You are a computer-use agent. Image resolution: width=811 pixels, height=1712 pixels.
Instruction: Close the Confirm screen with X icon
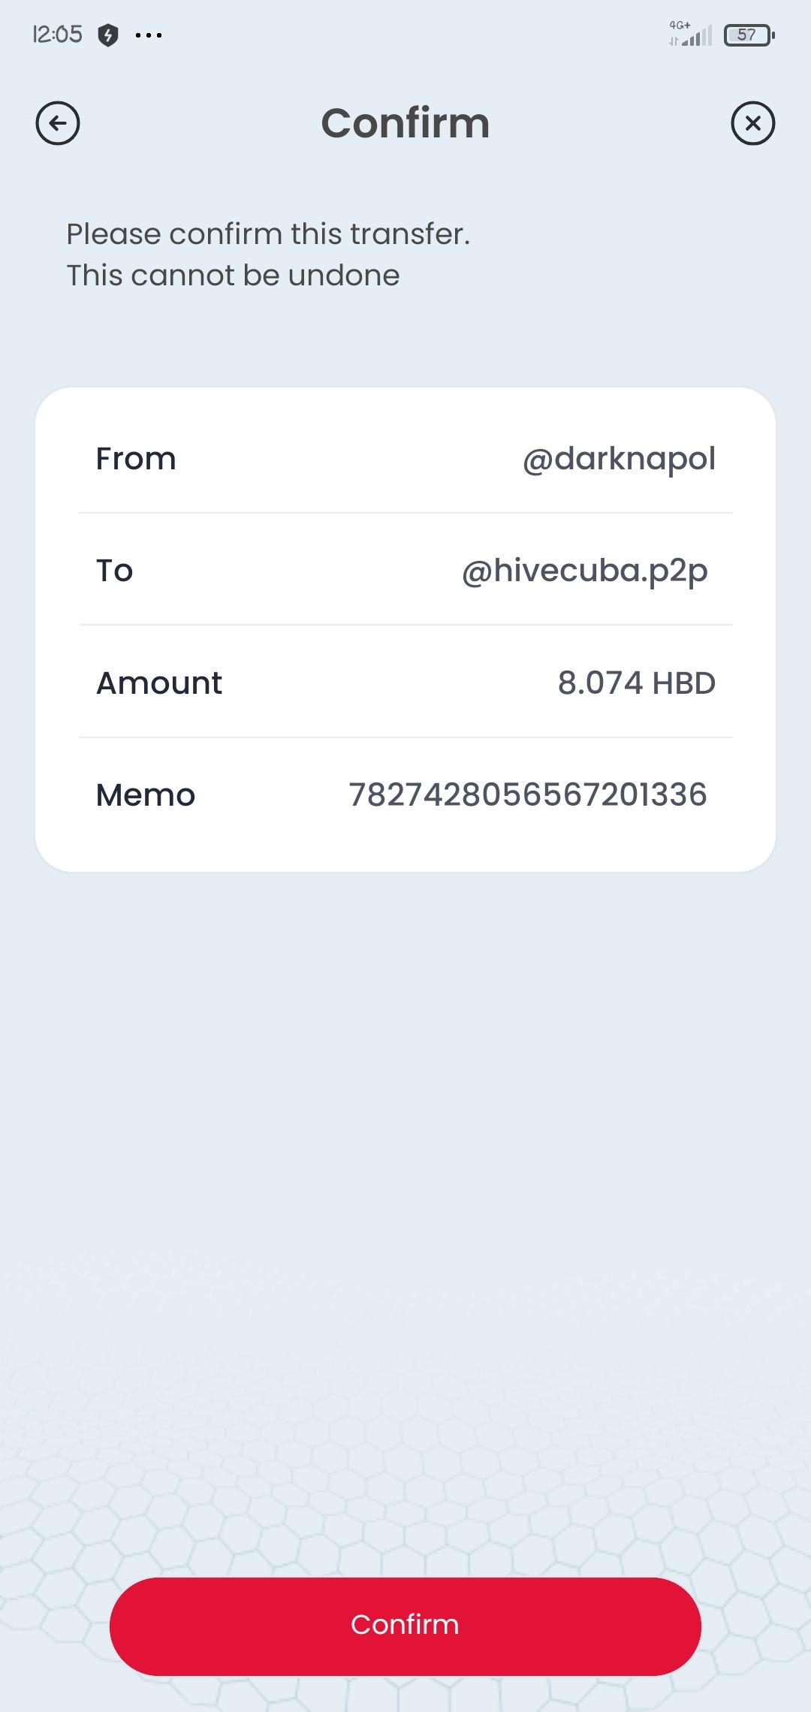pyautogui.click(x=752, y=123)
